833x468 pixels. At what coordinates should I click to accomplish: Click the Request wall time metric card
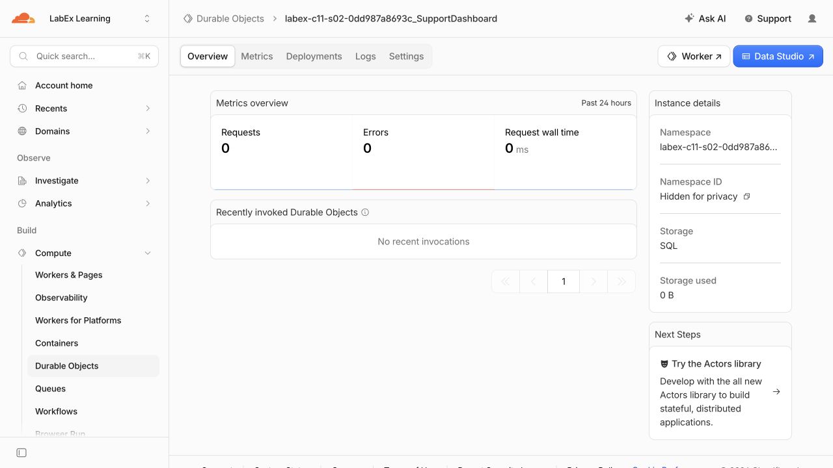[566, 152]
